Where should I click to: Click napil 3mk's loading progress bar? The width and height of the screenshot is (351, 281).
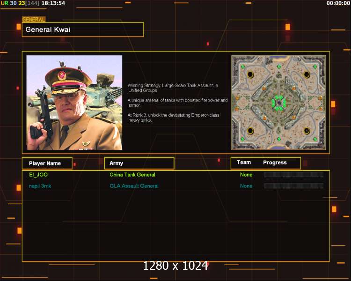(x=294, y=186)
